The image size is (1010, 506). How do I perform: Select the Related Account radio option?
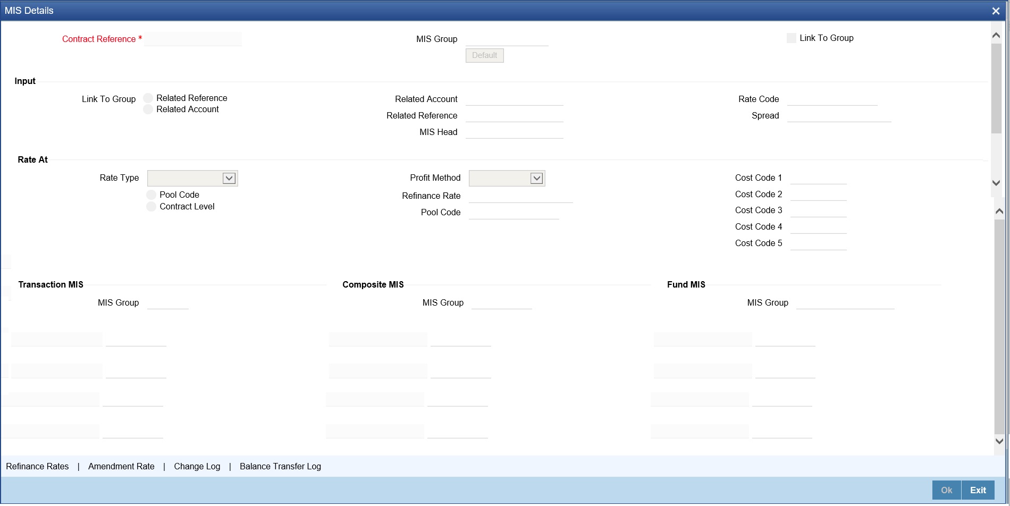[148, 109]
